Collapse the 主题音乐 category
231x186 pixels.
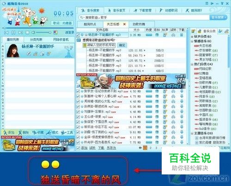(x=192, y=133)
